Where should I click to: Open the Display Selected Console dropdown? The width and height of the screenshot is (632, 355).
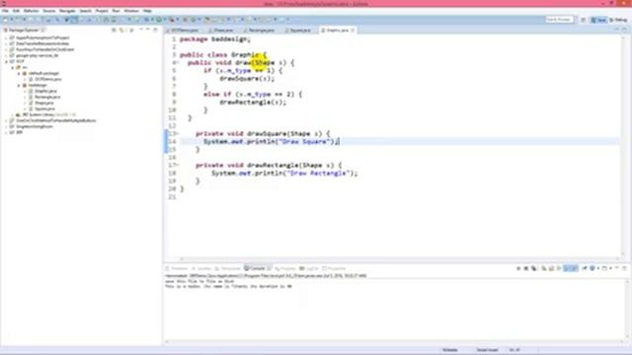[598, 268]
